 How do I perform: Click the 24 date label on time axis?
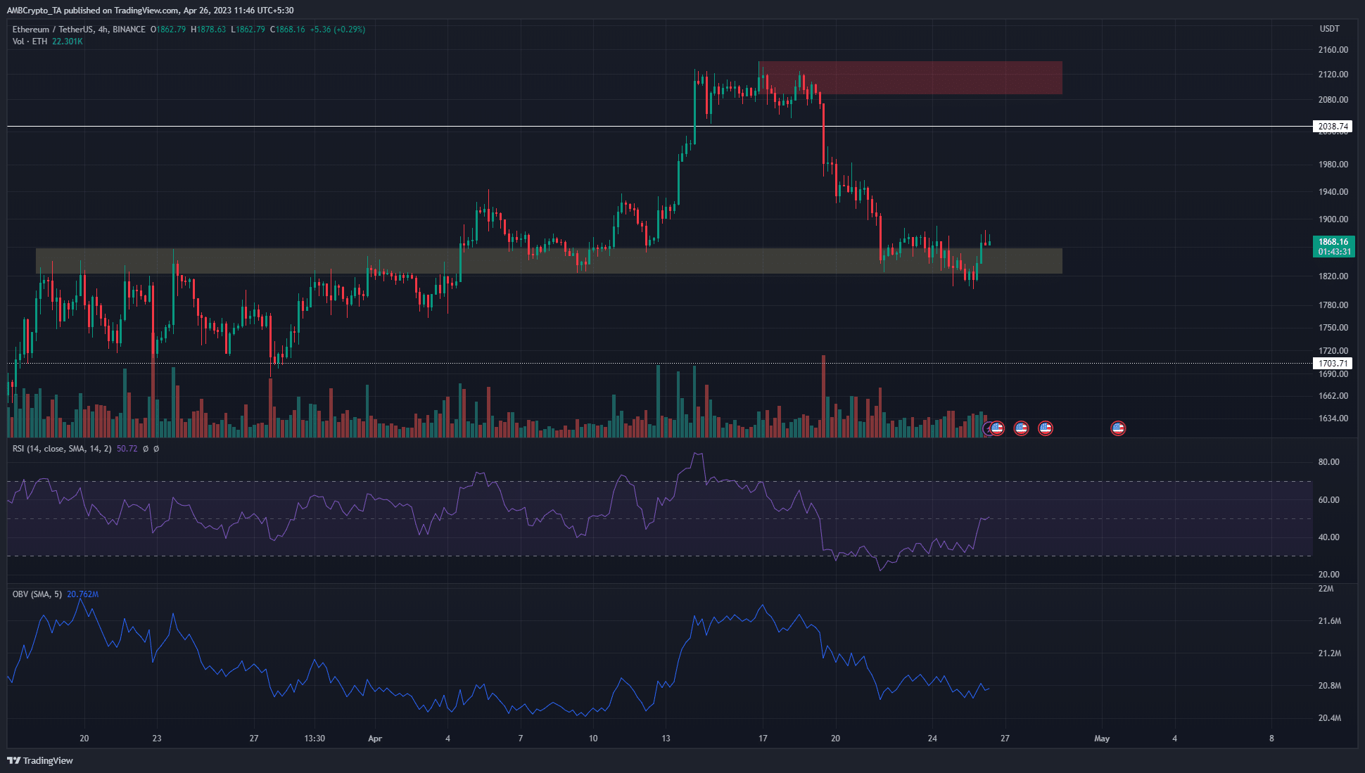pos(932,739)
